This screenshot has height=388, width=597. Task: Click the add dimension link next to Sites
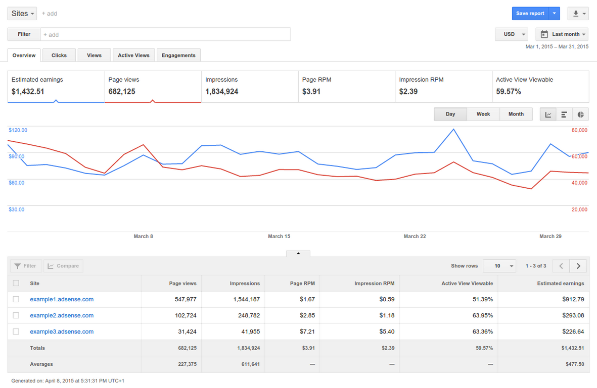(50, 14)
